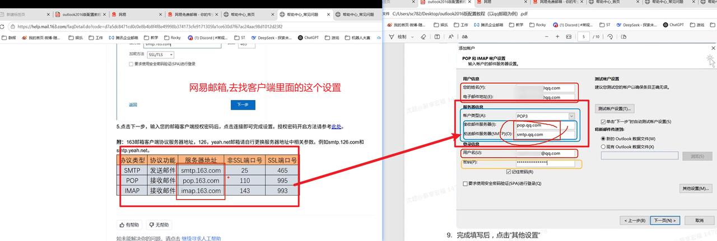
Task: Open the SSL/TLS 加密方法 dropdown
Action: click(160, 55)
